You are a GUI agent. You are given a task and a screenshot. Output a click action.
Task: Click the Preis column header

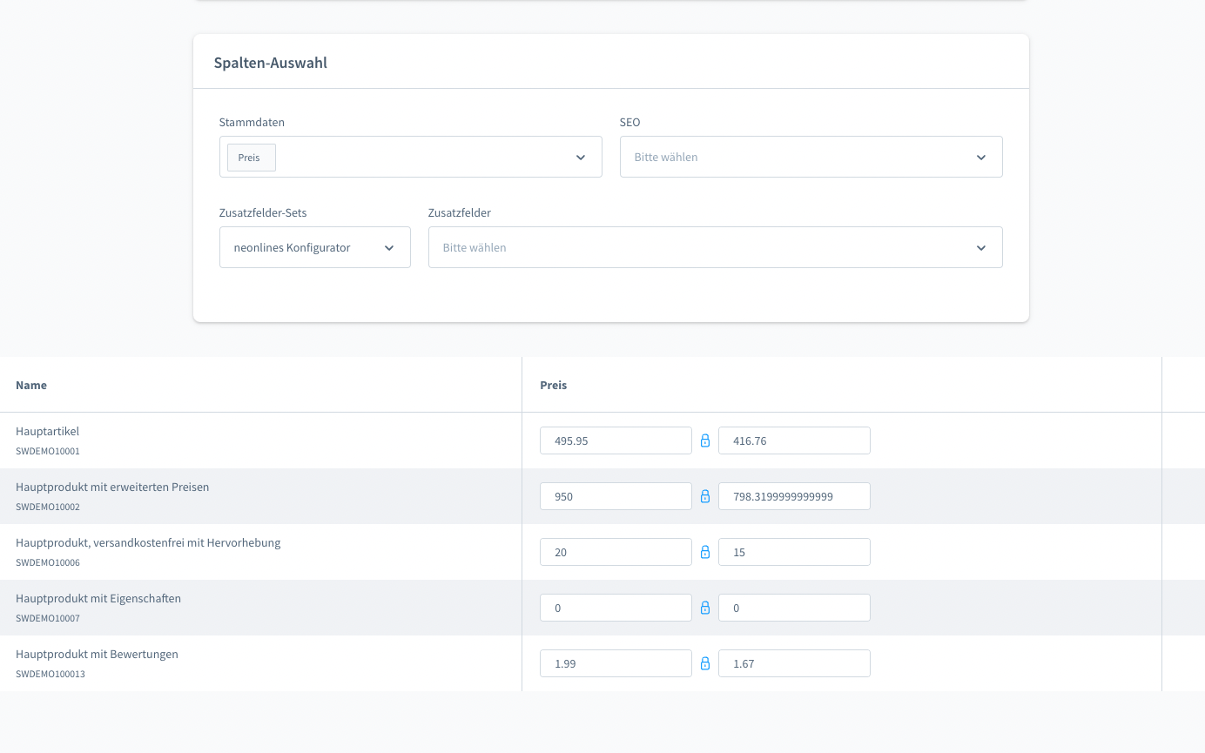tap(553, 385)
